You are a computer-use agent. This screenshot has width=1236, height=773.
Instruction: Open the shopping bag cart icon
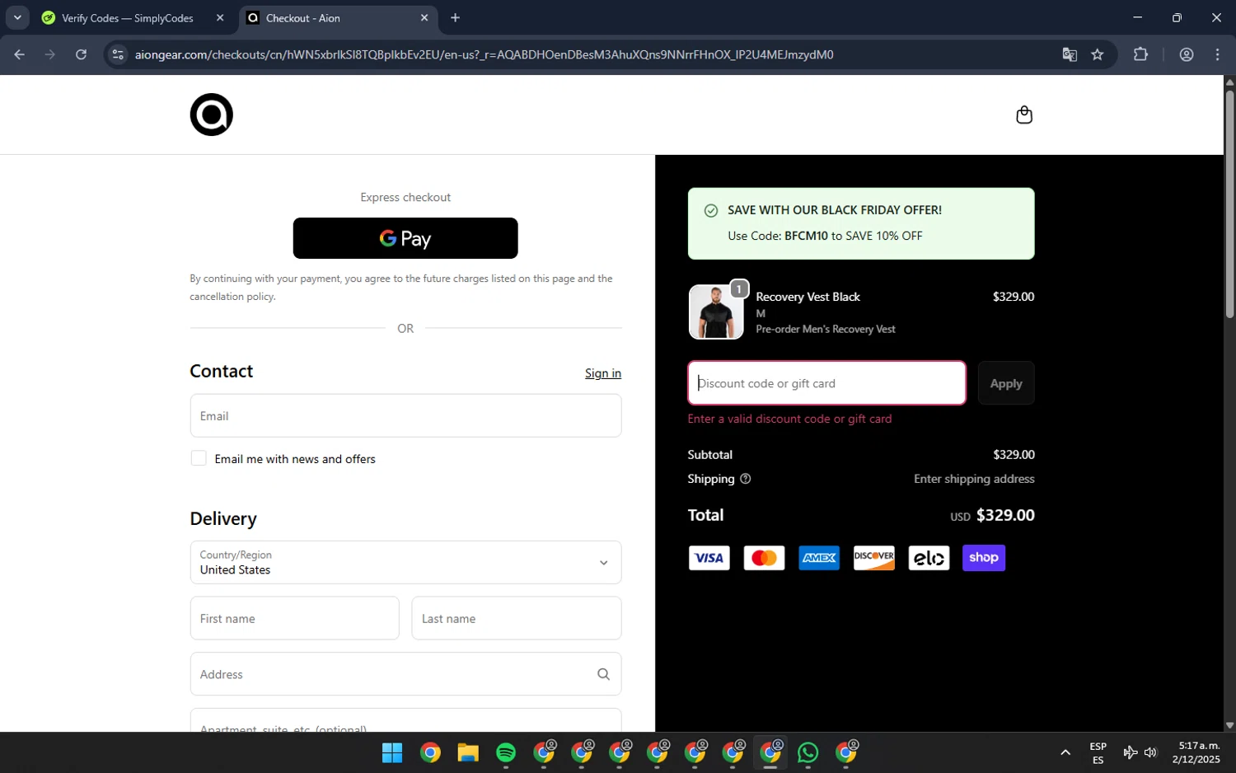click(x=1024, y=115)
